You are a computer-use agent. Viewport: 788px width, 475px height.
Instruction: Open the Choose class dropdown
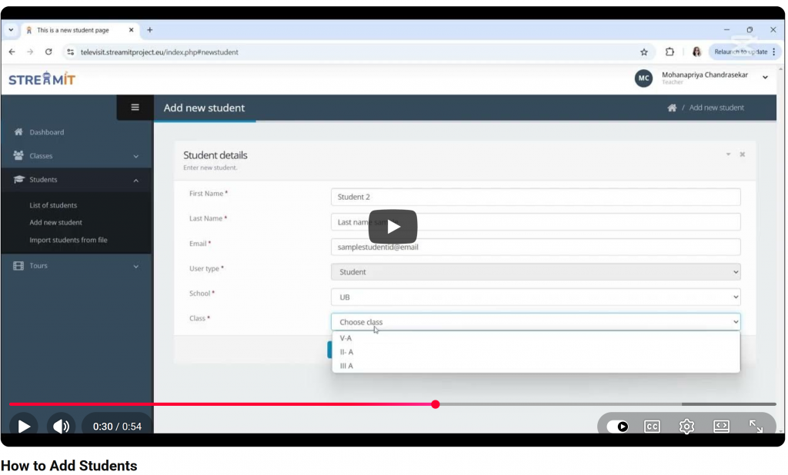(x=535, y=322)
